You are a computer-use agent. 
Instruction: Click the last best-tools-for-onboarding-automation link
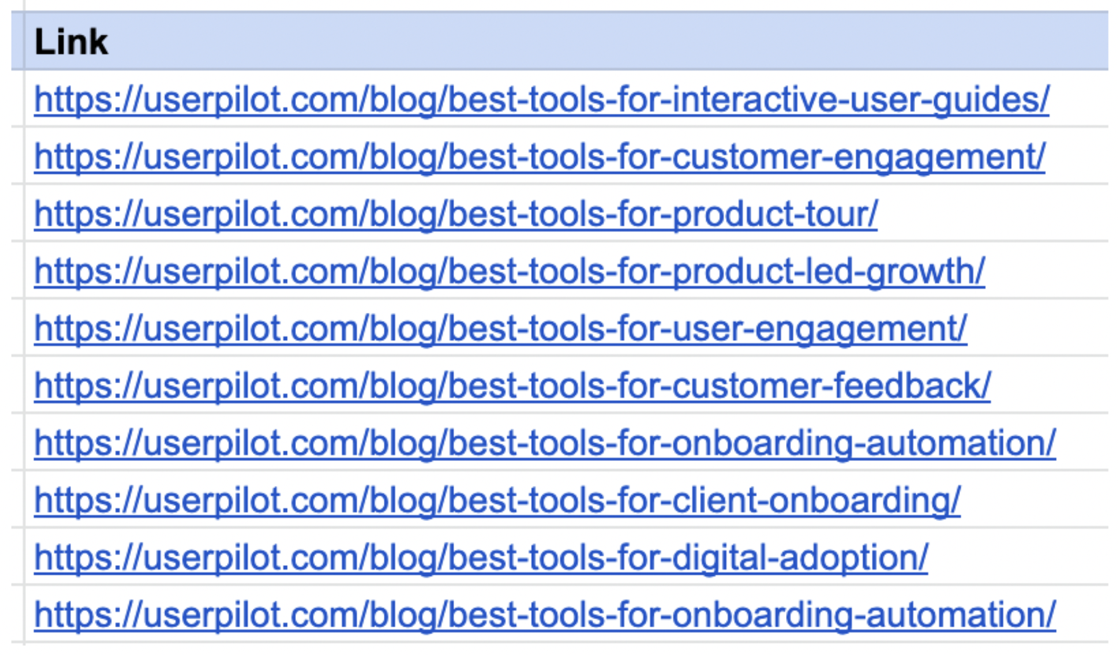(x=544, y=615)
